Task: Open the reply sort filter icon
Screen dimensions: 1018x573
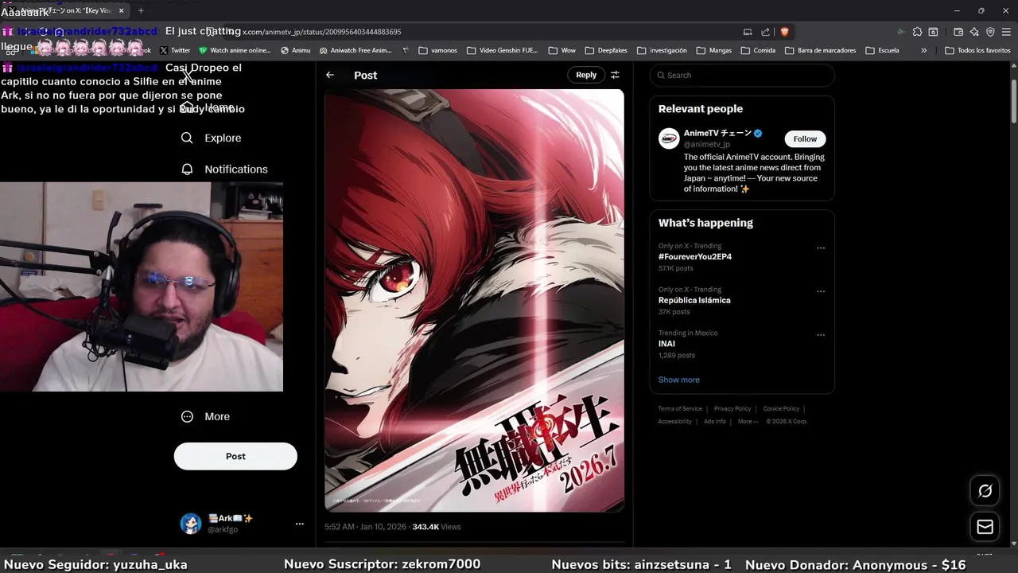Action: [x=615, y=75]
